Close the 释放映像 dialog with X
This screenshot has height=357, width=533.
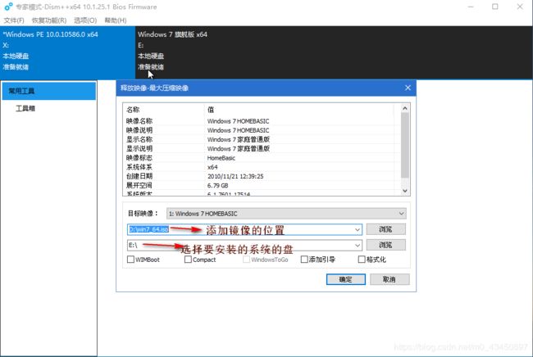(408, 88)
